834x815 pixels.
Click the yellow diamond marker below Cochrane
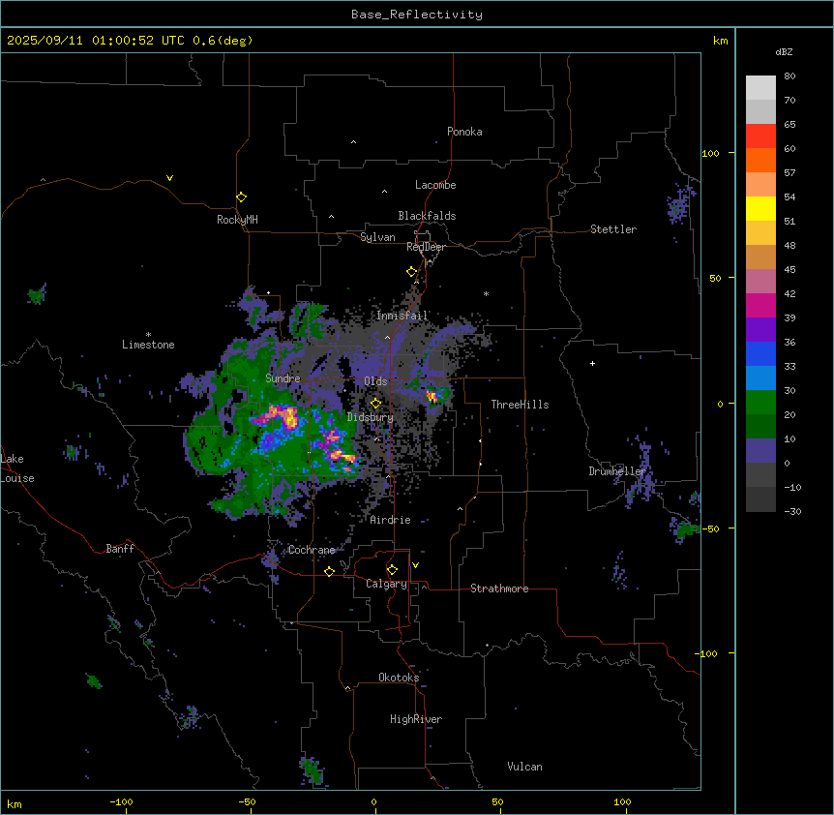(x=329, y=571)
